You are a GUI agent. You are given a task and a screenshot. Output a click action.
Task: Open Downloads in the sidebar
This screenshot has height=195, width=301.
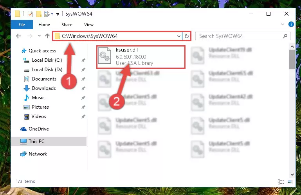tap(40, 88)
